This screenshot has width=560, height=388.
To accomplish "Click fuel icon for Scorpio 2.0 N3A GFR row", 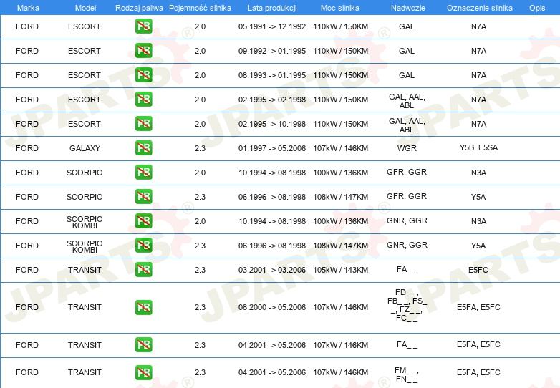I will click(x=143, y=172).
